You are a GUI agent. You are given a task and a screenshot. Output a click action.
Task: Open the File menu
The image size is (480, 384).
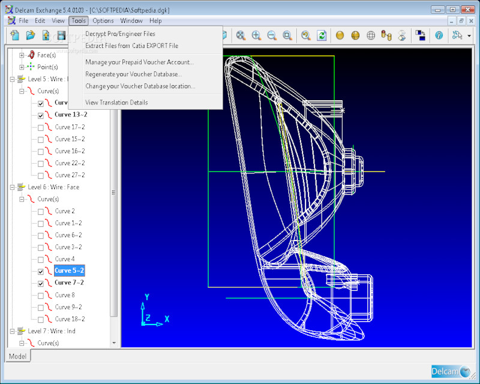click(x=23, y=21)
